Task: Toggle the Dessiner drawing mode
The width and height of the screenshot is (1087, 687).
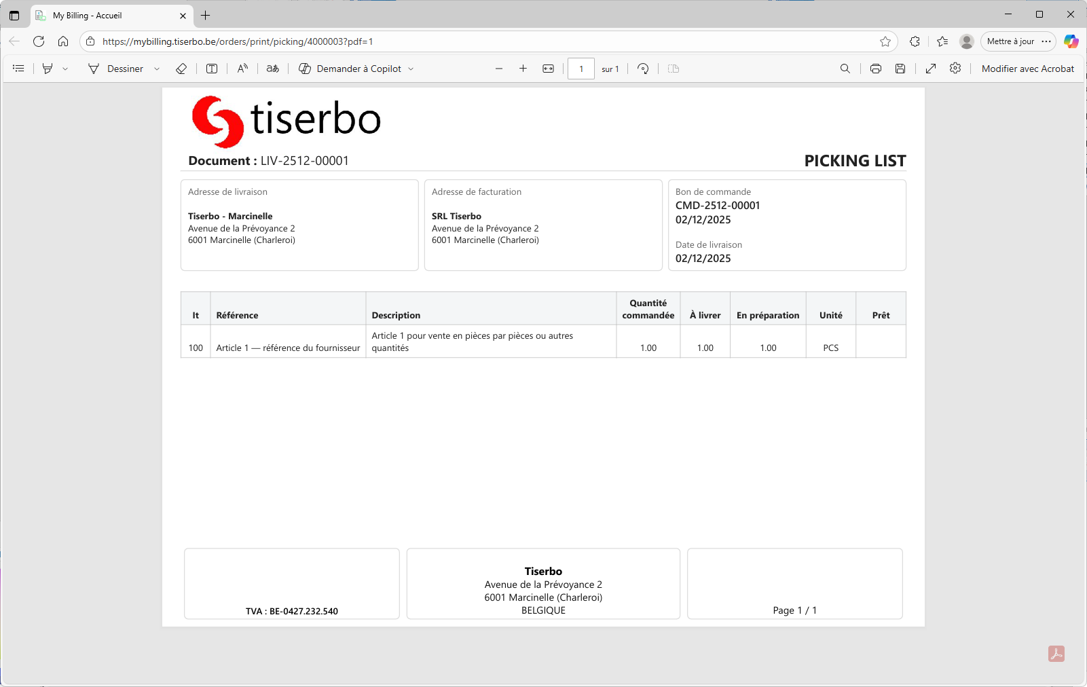Action: coord(116,69)
